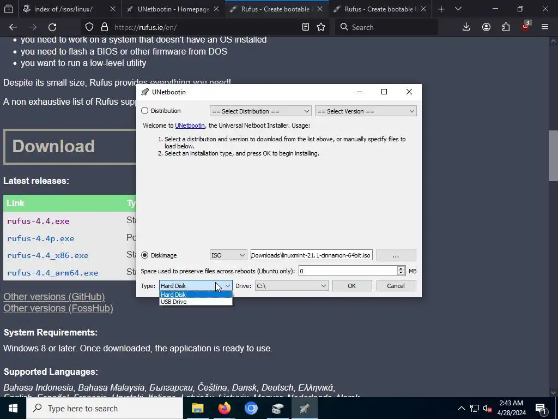Click the uBlock Origin extension icon

pos(526,27)
